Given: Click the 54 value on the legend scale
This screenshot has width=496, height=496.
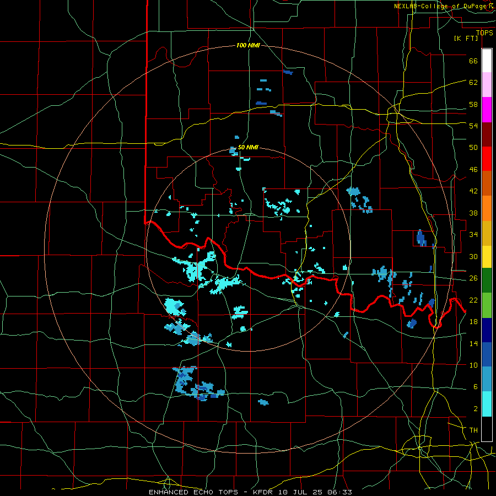Looking at the screenshot, I should tap(473, 126).
